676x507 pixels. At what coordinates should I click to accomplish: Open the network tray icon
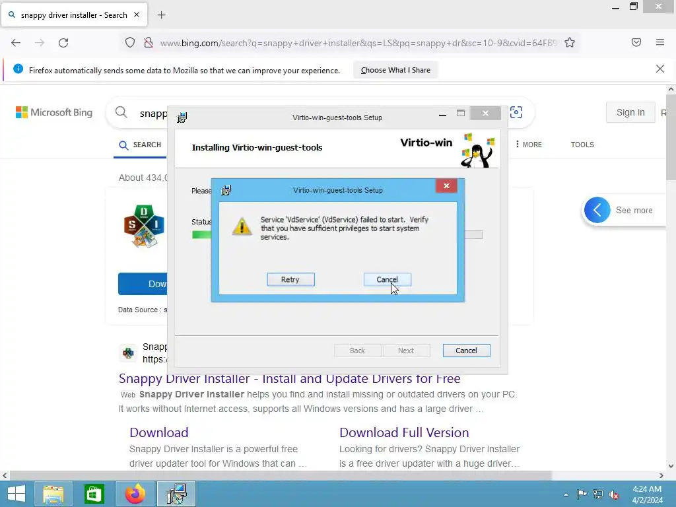tap(598, 494)
